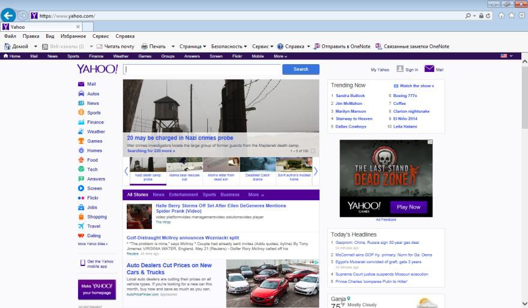Click the carousel next arrow
The height and width of the screenshot is (308, 528).
click(315, 171)
